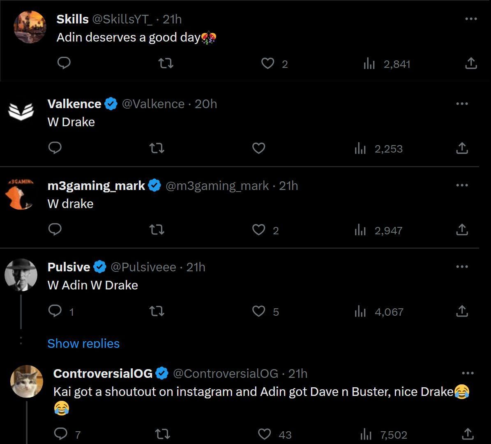Open the 21h timestamp on Skills tweet
The width and height of the screenshot is (491, 444).
172,19
